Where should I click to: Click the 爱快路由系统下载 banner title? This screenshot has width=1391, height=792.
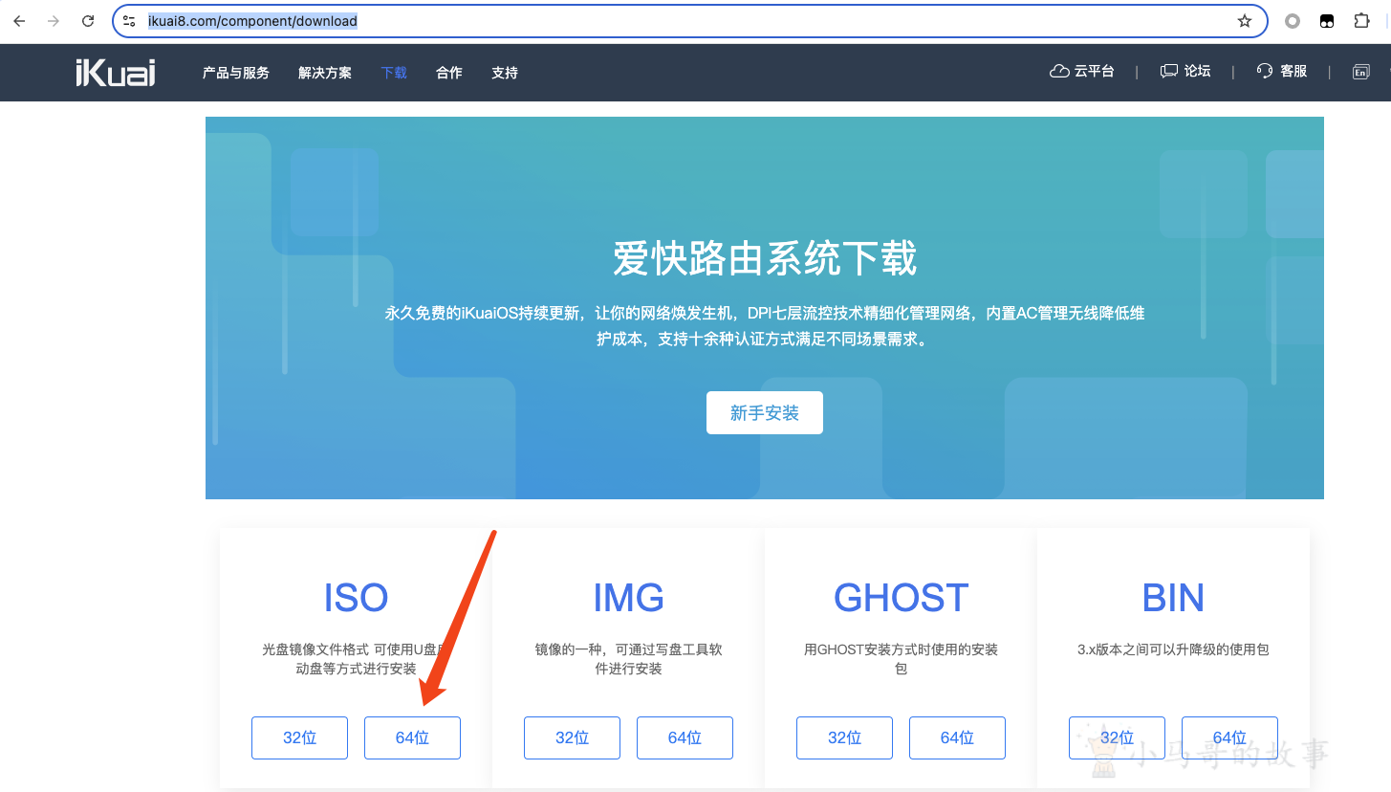765,259
